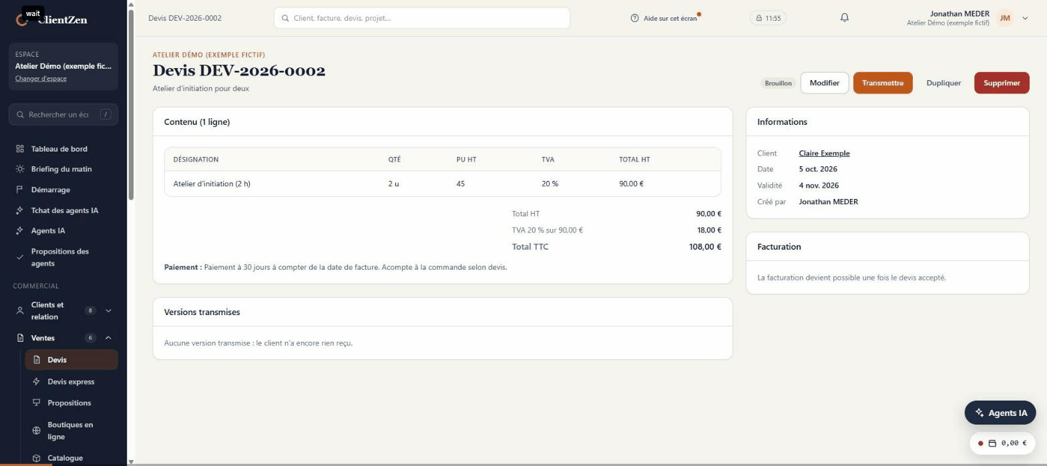Click the Briefing du matin sun icon
This screenshot has width=1047, height=466.
(20, 170)
